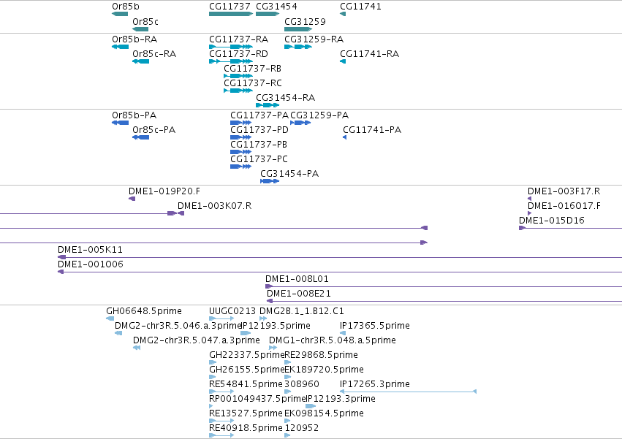Select the CG31454 gene arrow

268,14
